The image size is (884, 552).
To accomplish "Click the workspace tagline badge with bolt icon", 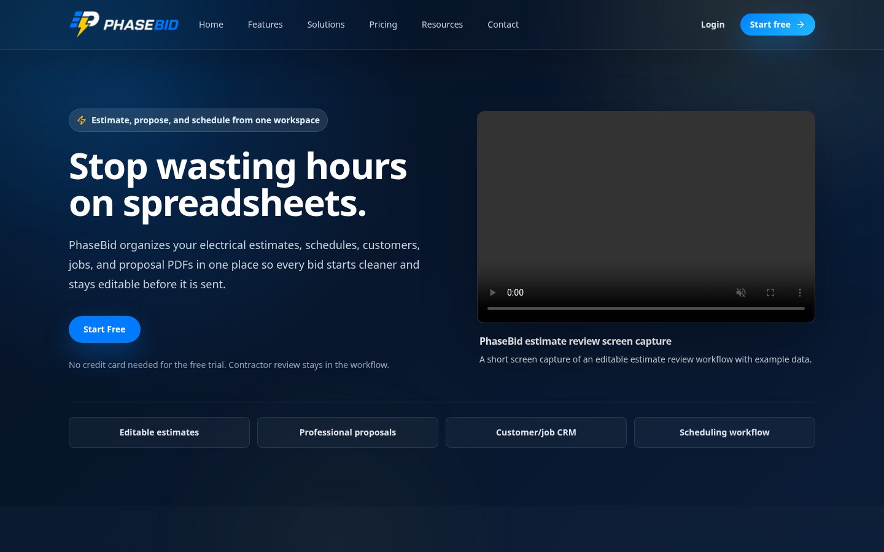I will [x=198, y=120].
